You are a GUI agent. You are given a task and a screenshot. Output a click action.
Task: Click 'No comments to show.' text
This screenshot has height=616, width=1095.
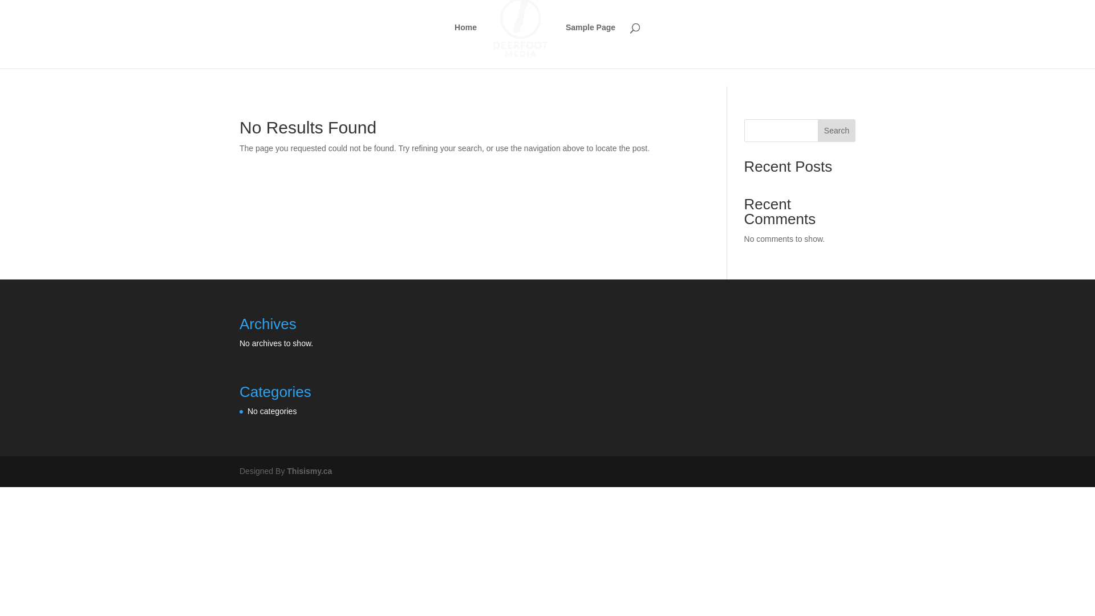pos(784,239)
